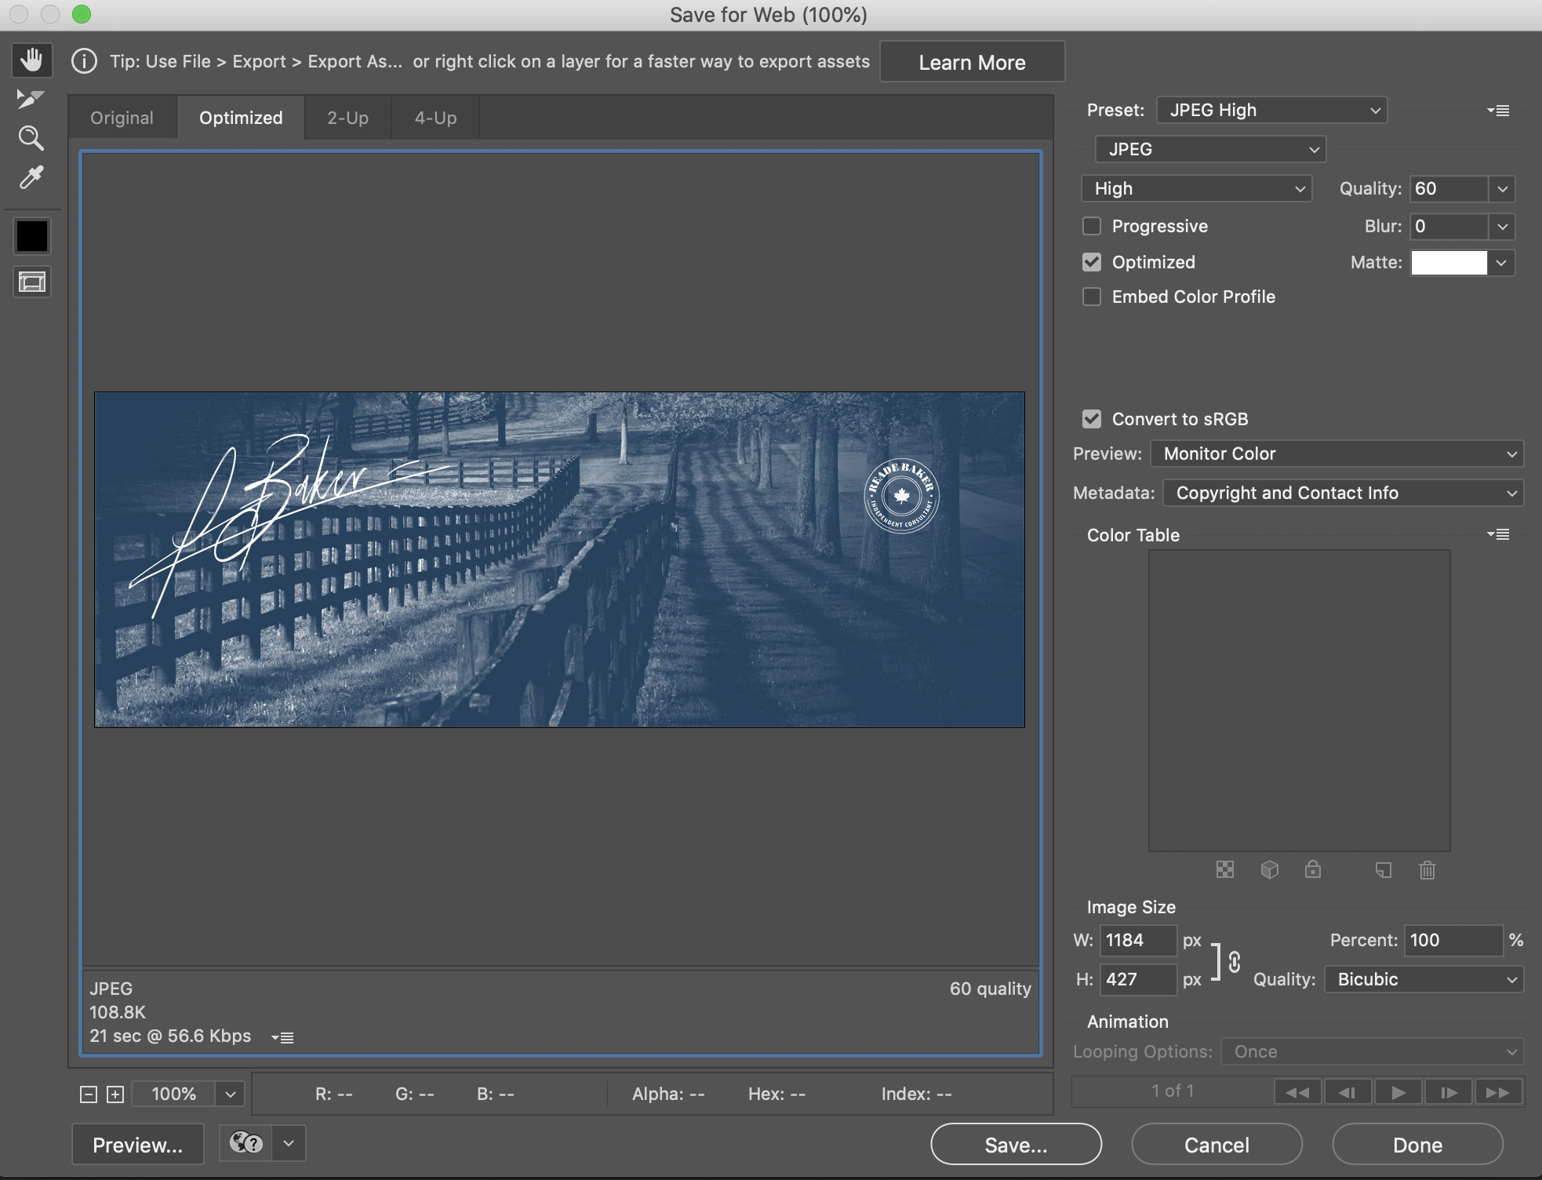Go to first animation frame
The height and width of the screenshot is (1180, 1542).
(x=1297, y=1092)
